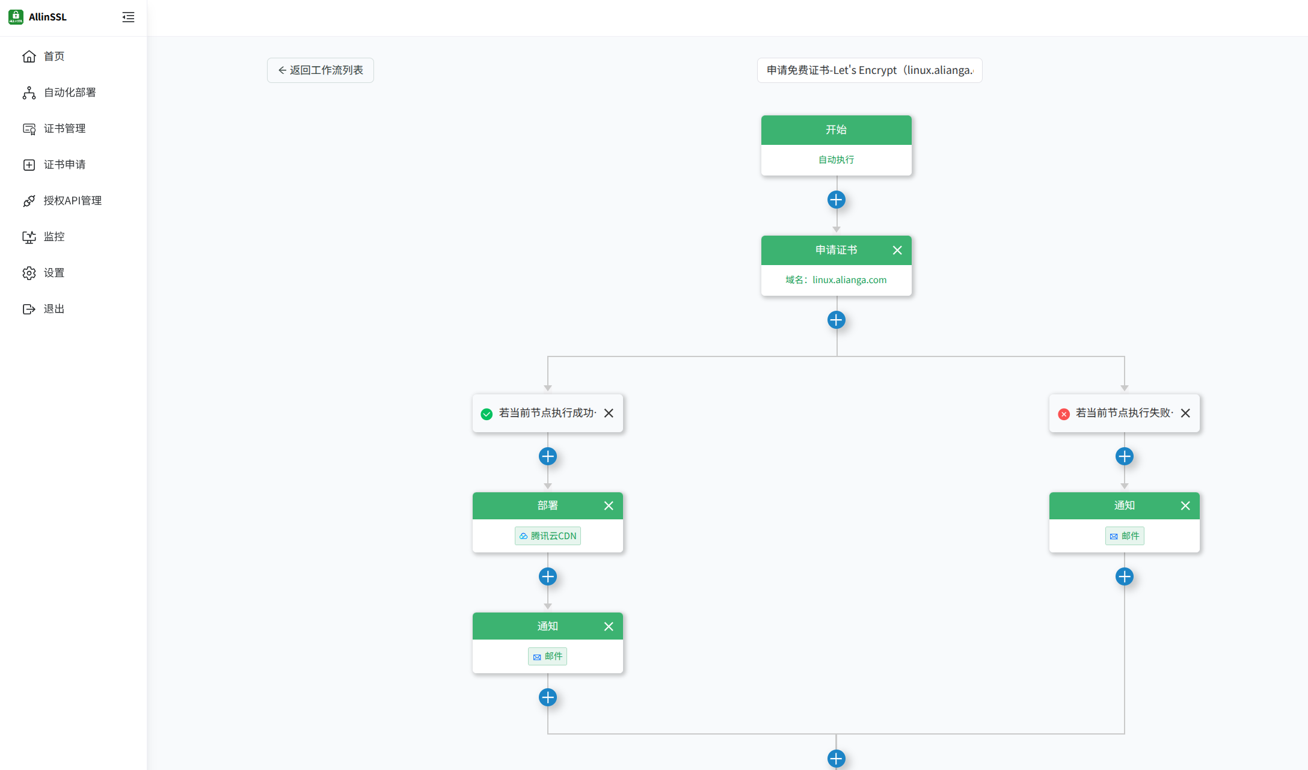Click the plus button below 开始 node
This screenshot has height=770, width=1308.
point(836,200)
